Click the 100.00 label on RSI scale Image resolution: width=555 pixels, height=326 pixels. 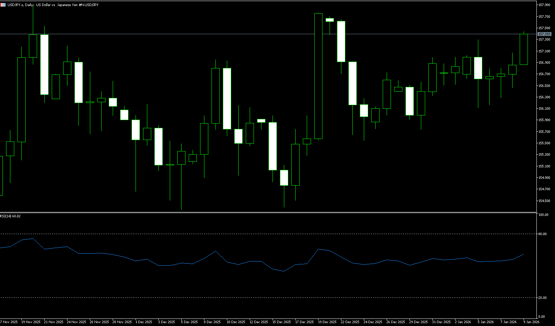coord(544,215)
